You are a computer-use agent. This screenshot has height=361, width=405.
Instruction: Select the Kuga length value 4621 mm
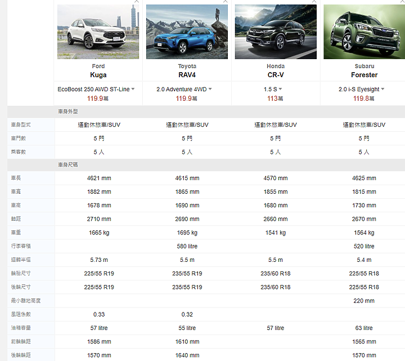click(x=99, y=178)
